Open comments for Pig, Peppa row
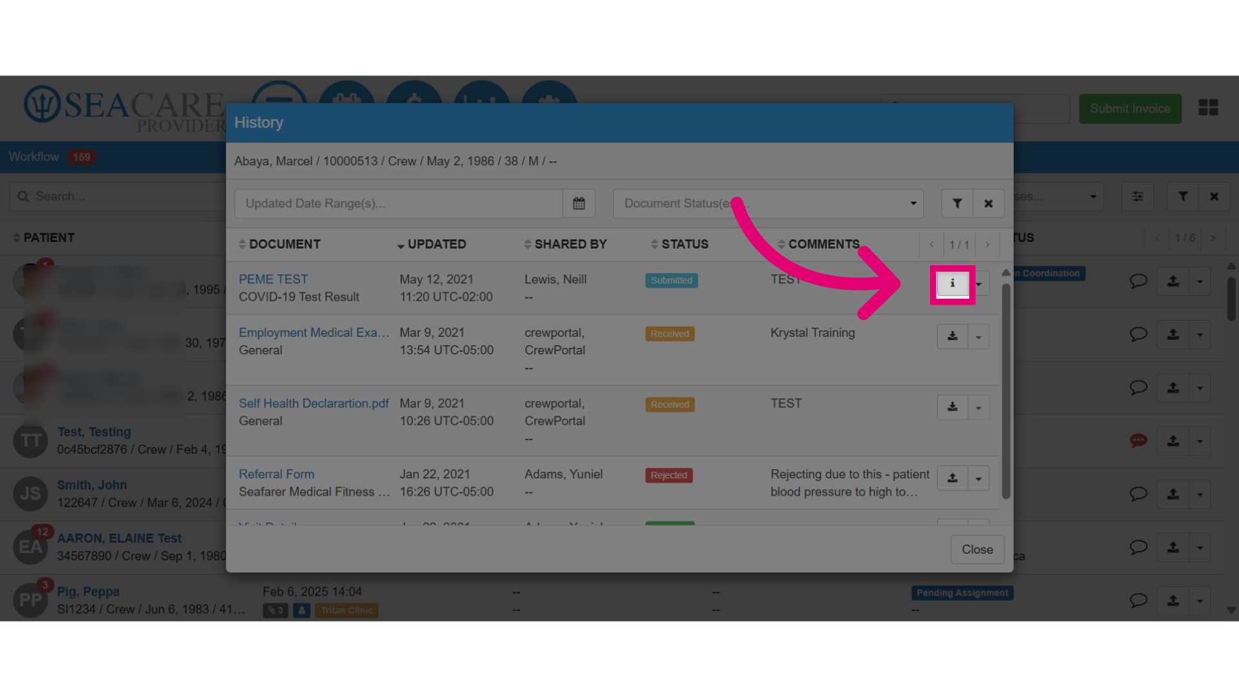1239x697 pixels. pos(1138,601)
